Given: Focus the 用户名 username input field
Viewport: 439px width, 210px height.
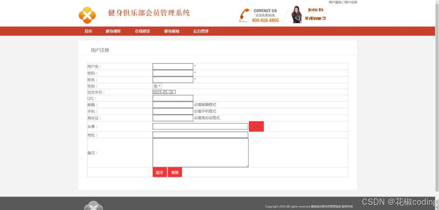Looking at the screenshot, I should [x=173, y=66].
